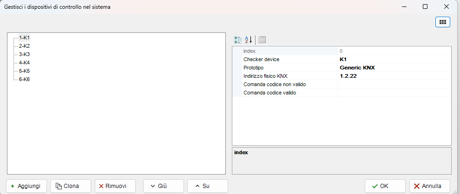This screenshot has height=194, width=460.
Task: Edit the Indirizzo fisico KNX value field
Action: [394, 76]
